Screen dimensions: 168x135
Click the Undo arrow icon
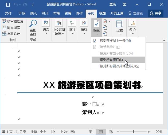click(16, 5)
